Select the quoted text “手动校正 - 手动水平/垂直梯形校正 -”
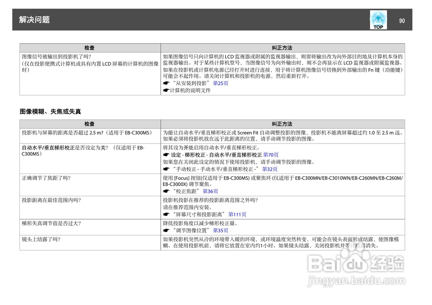Screen dimensions: 432x305 pyautogui.click(x=216, y=169)
